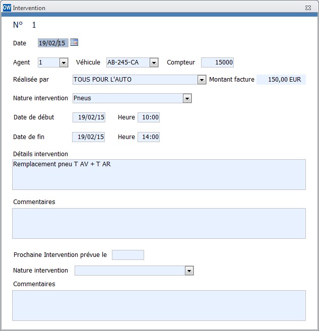Select the Montant facture field 150,00 EUR
Image resolution: width=319 pixels, height=331 pixels.
(x=281, y=80)
